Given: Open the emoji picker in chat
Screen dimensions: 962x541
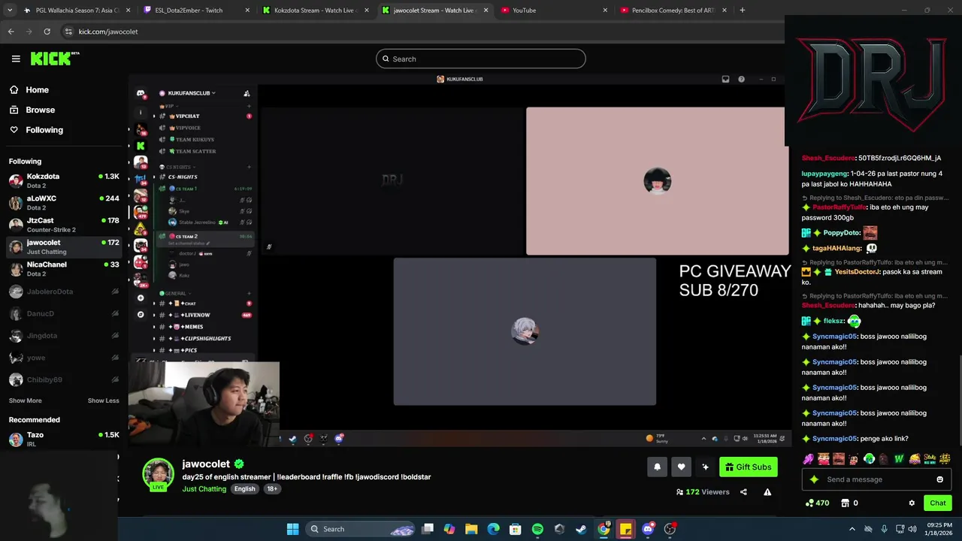Looking at the screenshot, I should pyautogui.click(x=939, y=479).
